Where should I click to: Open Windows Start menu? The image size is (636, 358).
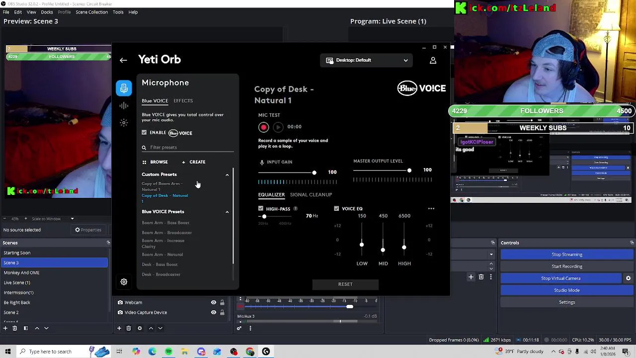(8, 352)
